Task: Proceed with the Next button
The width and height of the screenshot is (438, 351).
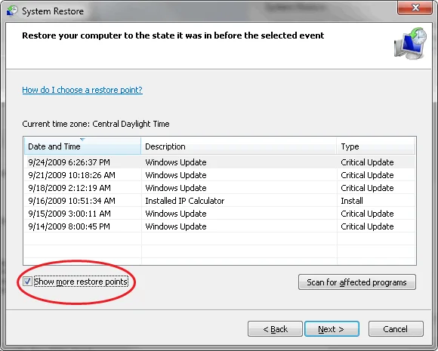Action: click(x=332, y=329)
